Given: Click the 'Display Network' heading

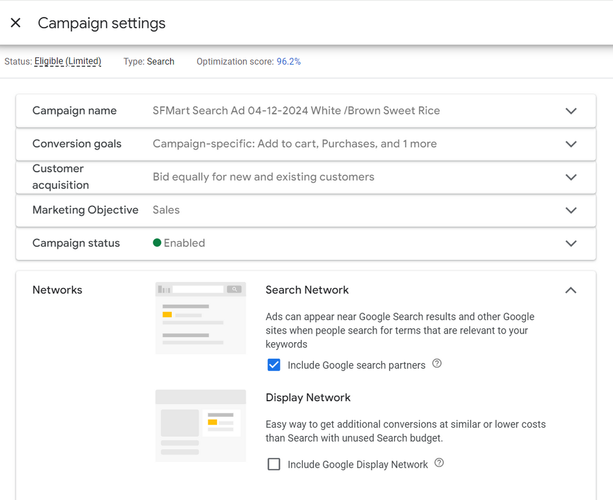Looking at the screenshot, I should 308,397.
